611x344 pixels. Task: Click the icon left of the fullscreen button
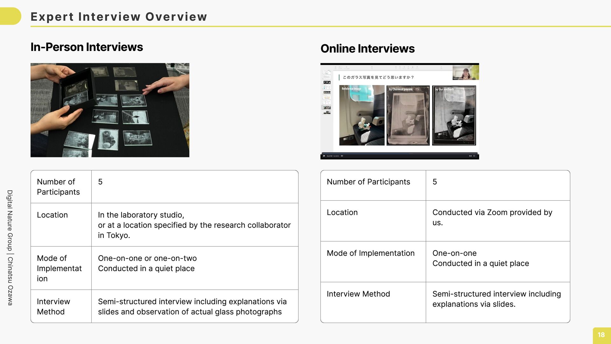click(x=470, y=156)
